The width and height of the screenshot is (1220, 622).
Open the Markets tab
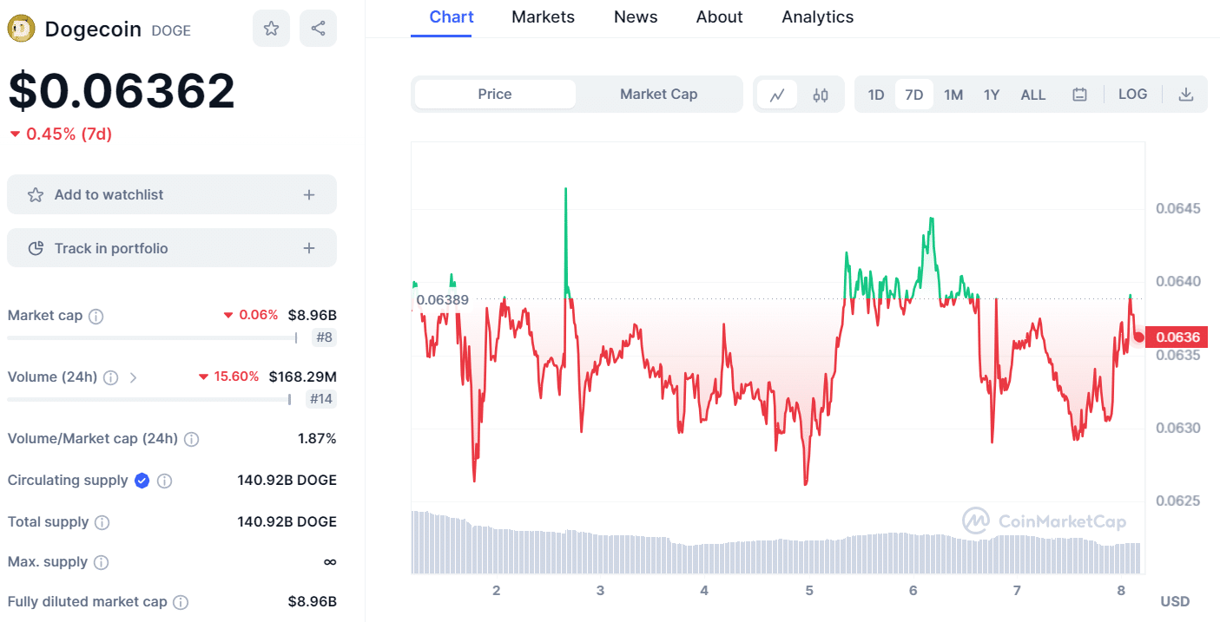(544, 17)
